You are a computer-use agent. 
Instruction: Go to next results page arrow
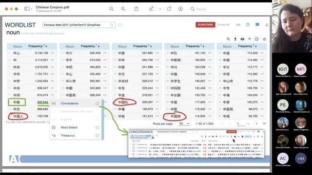coord(257,123)
